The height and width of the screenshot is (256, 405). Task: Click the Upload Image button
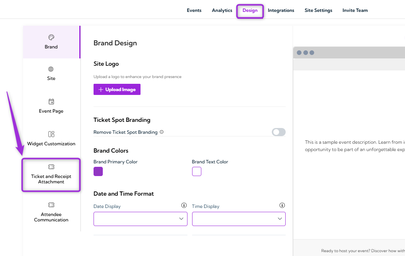pyautogui.click(x=117, y=89)
